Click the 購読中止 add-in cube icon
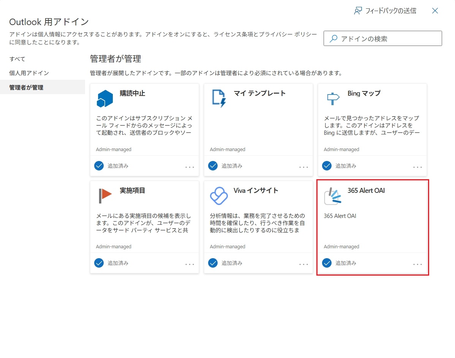455x358 pixels. 105,99
